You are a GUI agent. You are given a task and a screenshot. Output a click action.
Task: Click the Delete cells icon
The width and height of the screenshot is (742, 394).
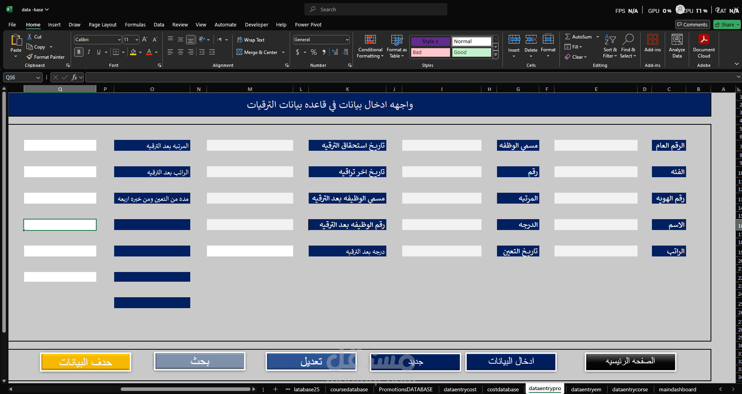(x=531, y=39)
